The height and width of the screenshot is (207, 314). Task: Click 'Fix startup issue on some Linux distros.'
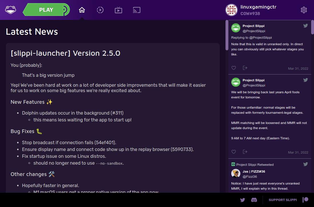click(64, 156)
